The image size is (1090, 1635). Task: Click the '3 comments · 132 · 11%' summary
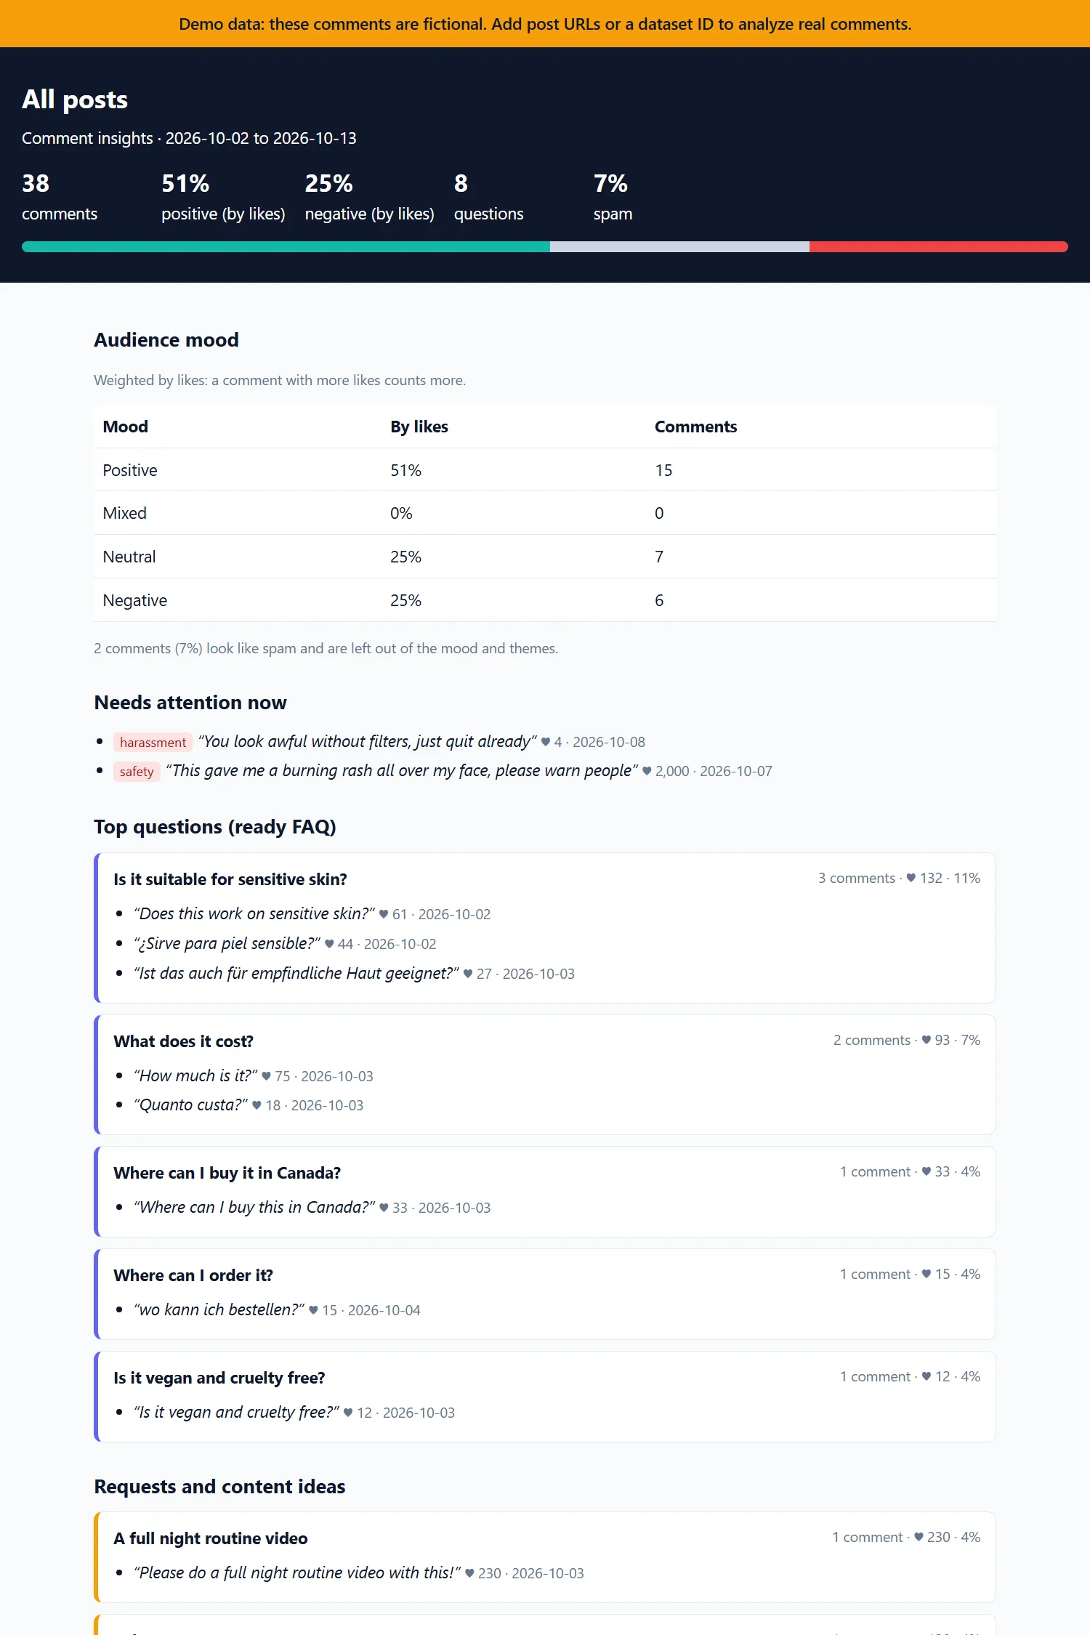[899, 878]
